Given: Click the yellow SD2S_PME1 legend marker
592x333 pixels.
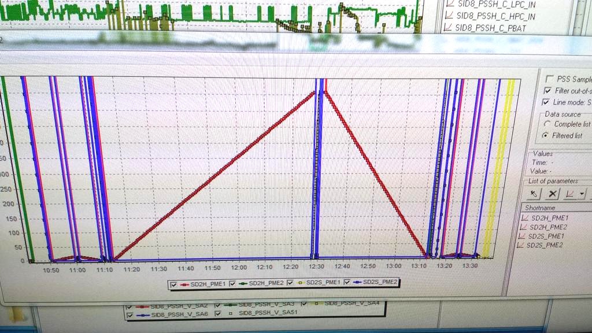Looking at the screenshot, I should [x=301, y=282].
